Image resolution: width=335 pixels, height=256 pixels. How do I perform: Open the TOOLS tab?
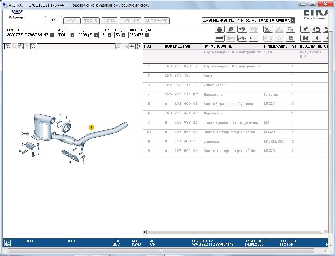click(x=91, y=21)
